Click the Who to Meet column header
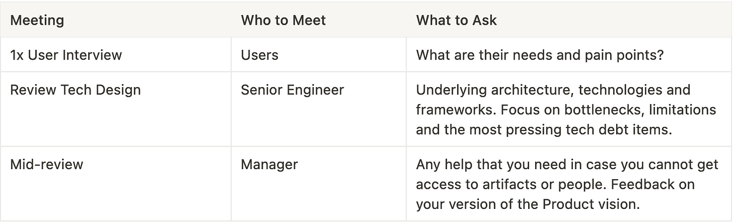Viewport: 733px width, 222px height. 319,20
